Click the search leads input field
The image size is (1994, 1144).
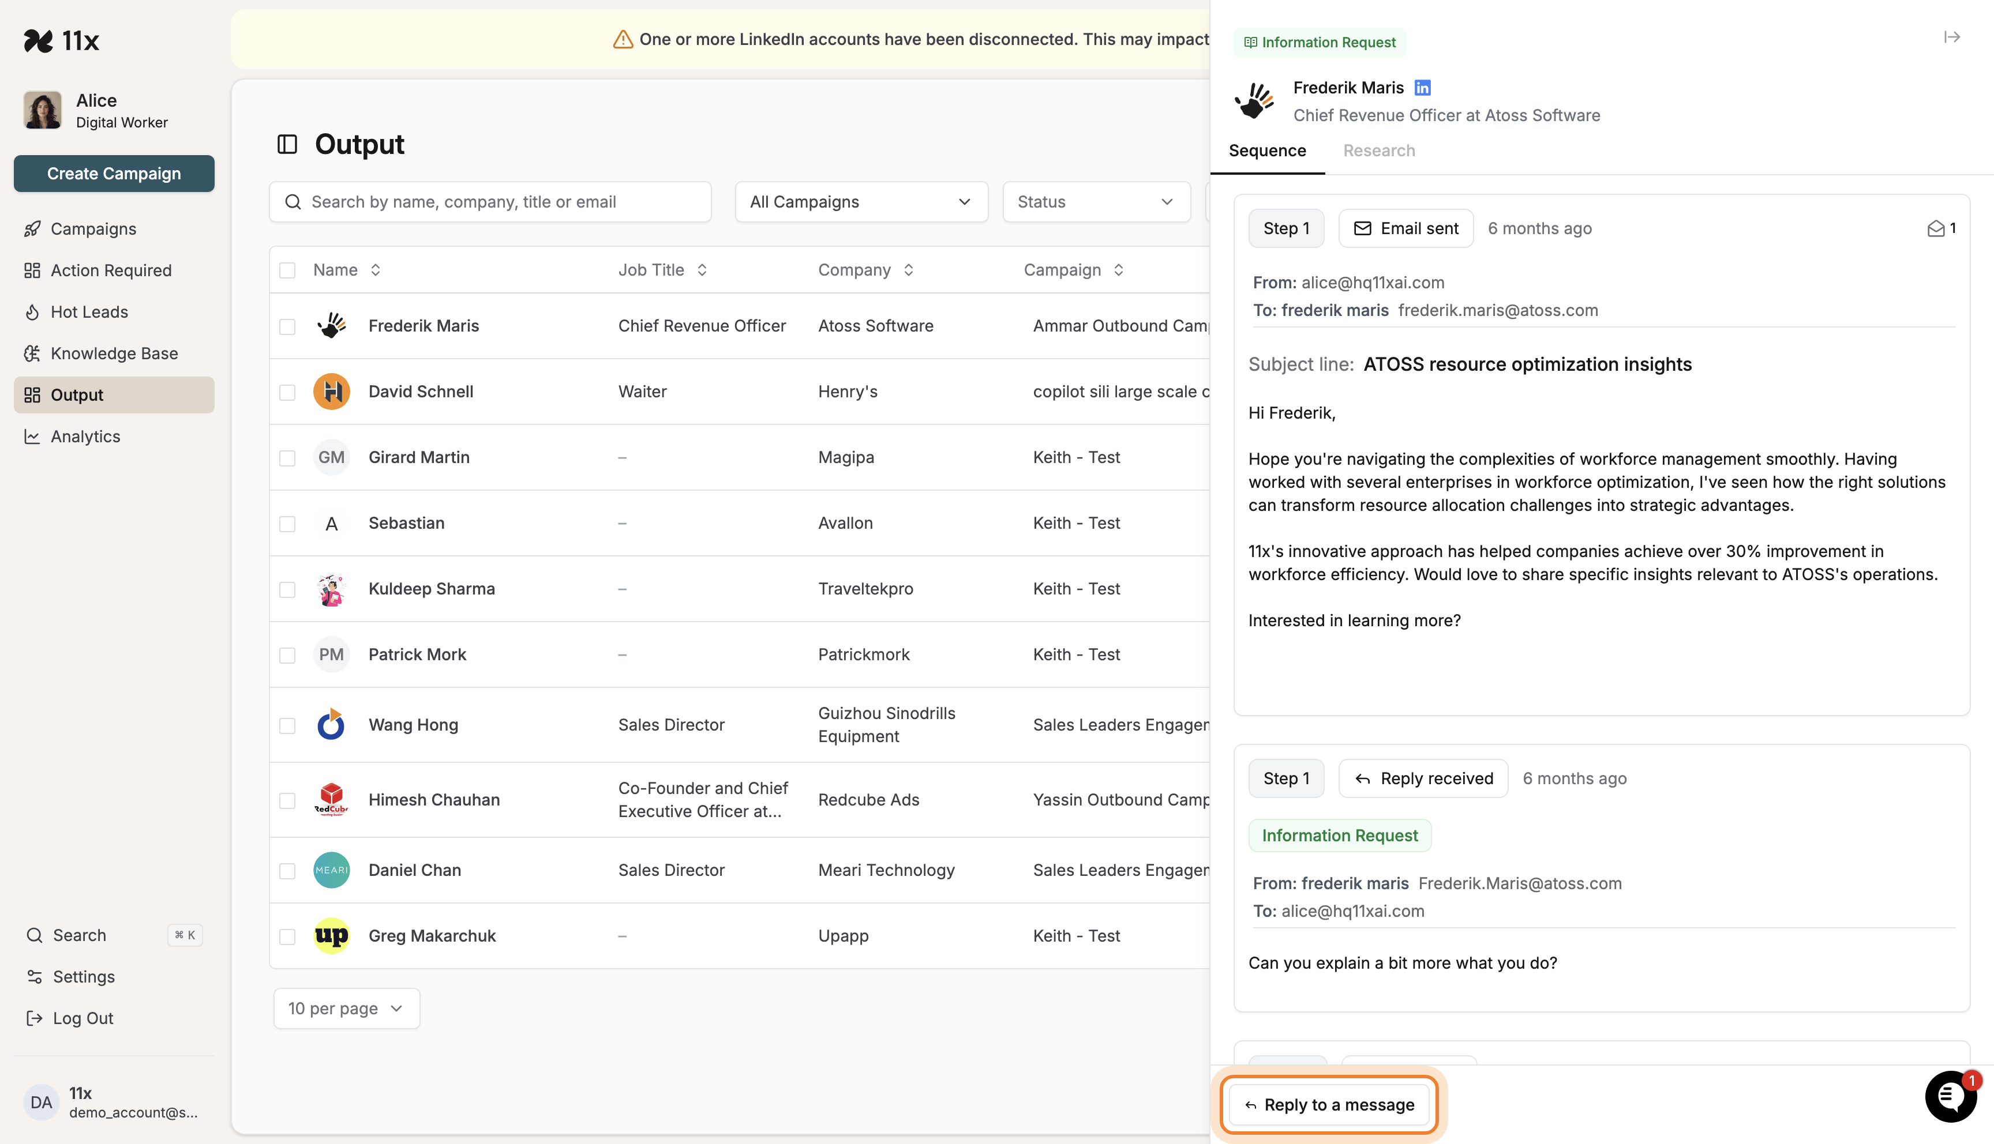[x=490, y=202]
